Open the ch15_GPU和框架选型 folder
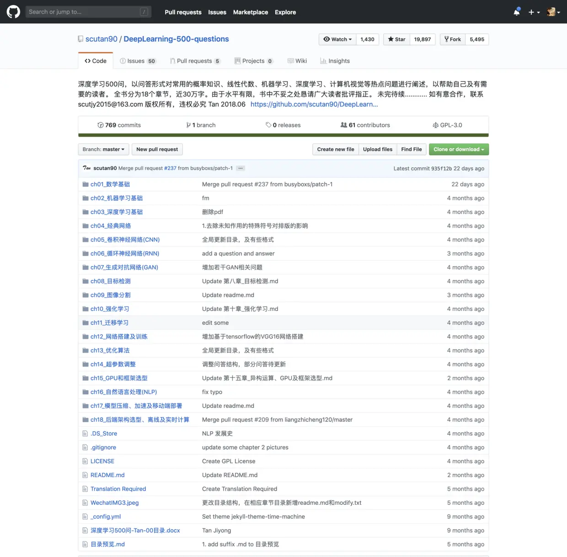The width and height of the screenshot is (567, 557). (x=119, y=378)
